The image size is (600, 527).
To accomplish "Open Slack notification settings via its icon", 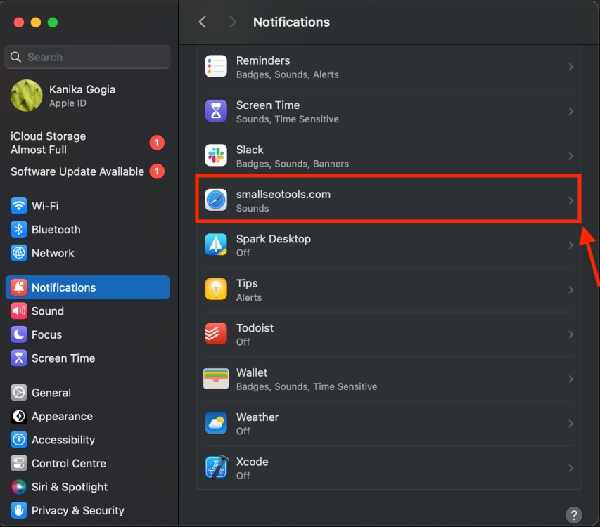I will point(216,155).
